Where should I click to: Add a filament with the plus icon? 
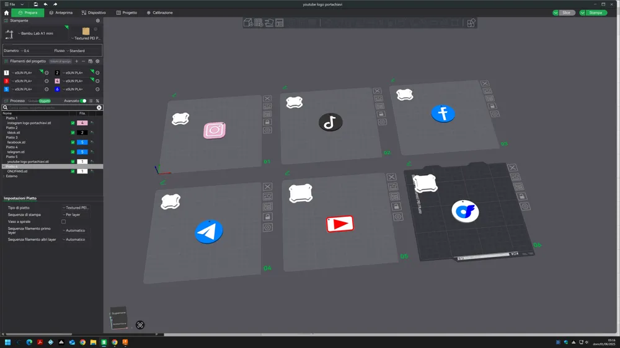click(77, 61)
